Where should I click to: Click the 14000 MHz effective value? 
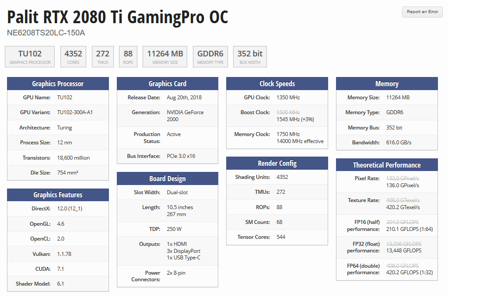pos(300,141)
